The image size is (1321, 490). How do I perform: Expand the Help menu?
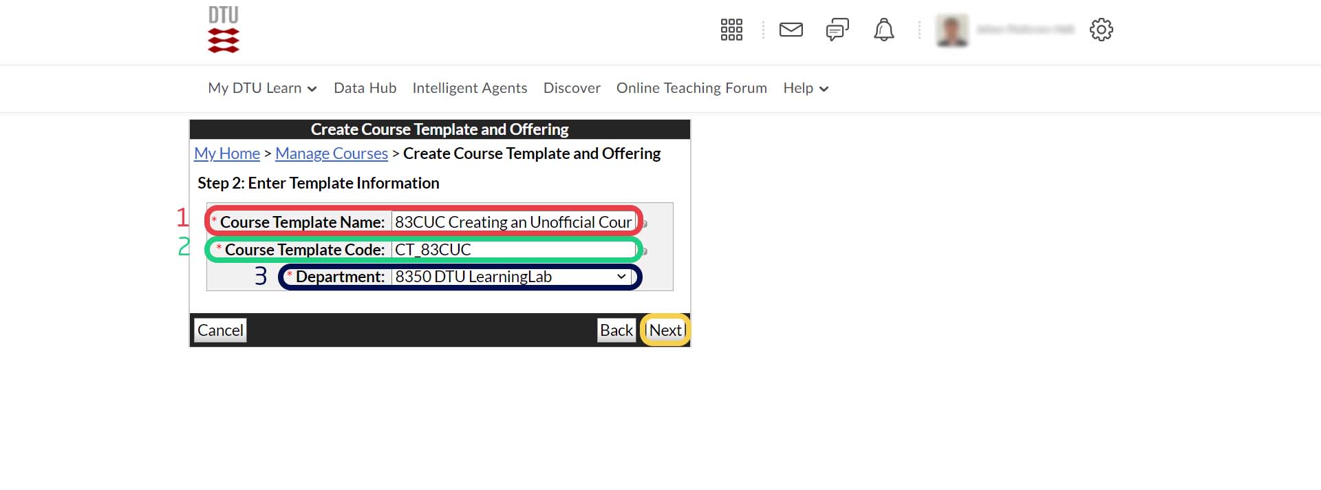coord(805,88)
